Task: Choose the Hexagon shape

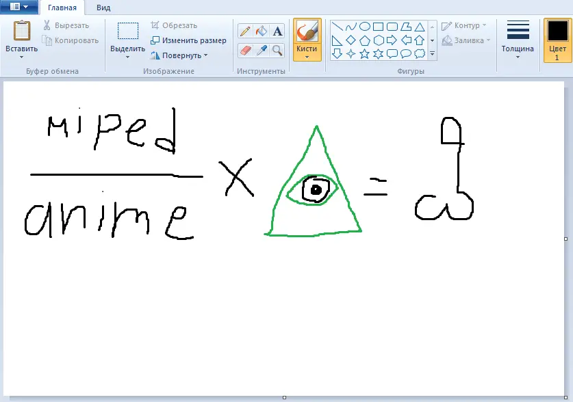Action: click(x=378, y=40)
